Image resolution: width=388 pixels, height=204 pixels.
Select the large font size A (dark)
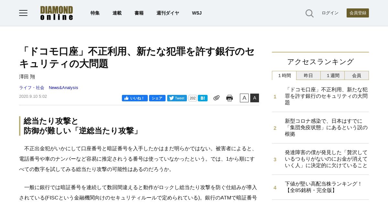(x=254, y=98)
